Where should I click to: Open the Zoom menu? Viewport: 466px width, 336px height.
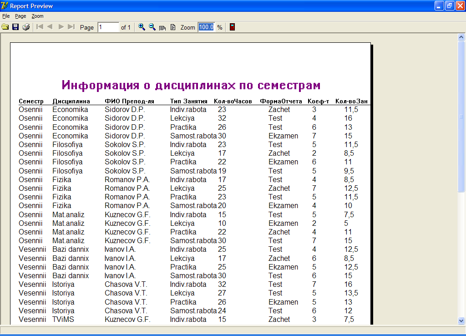click(x=37, y=16)
